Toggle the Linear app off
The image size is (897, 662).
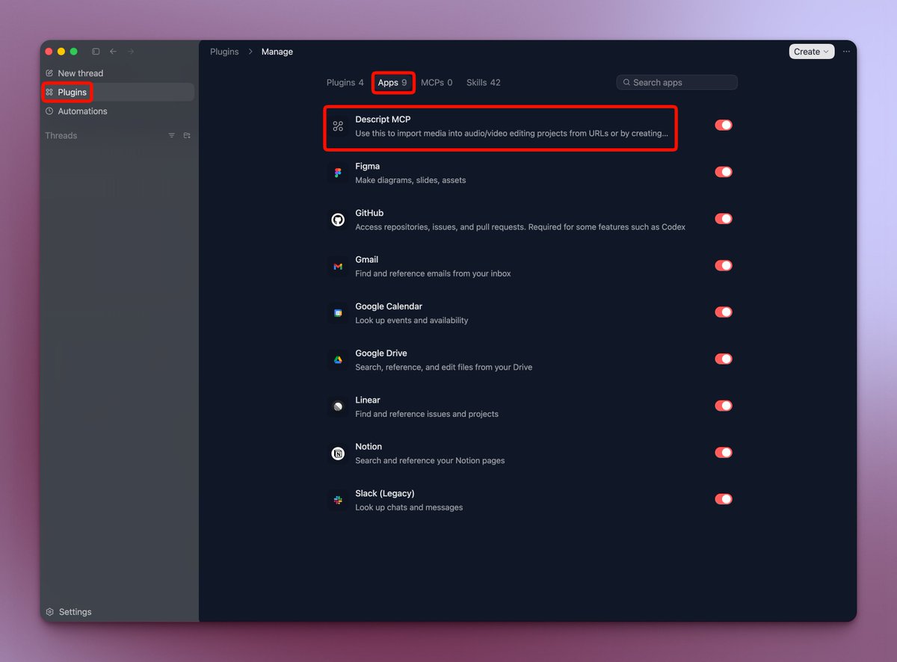click(723, 406)
